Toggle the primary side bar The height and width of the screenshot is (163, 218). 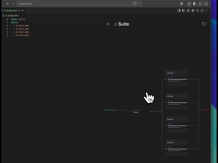[195, 4]
